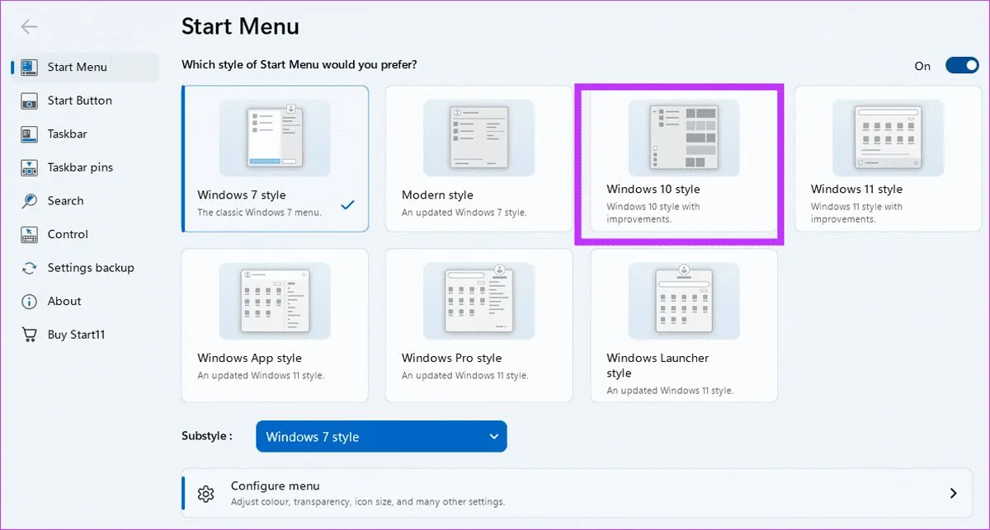Click the Taskbar pins sidebar icon
This screenshot has width=990, height=530.
pos(30,167)
